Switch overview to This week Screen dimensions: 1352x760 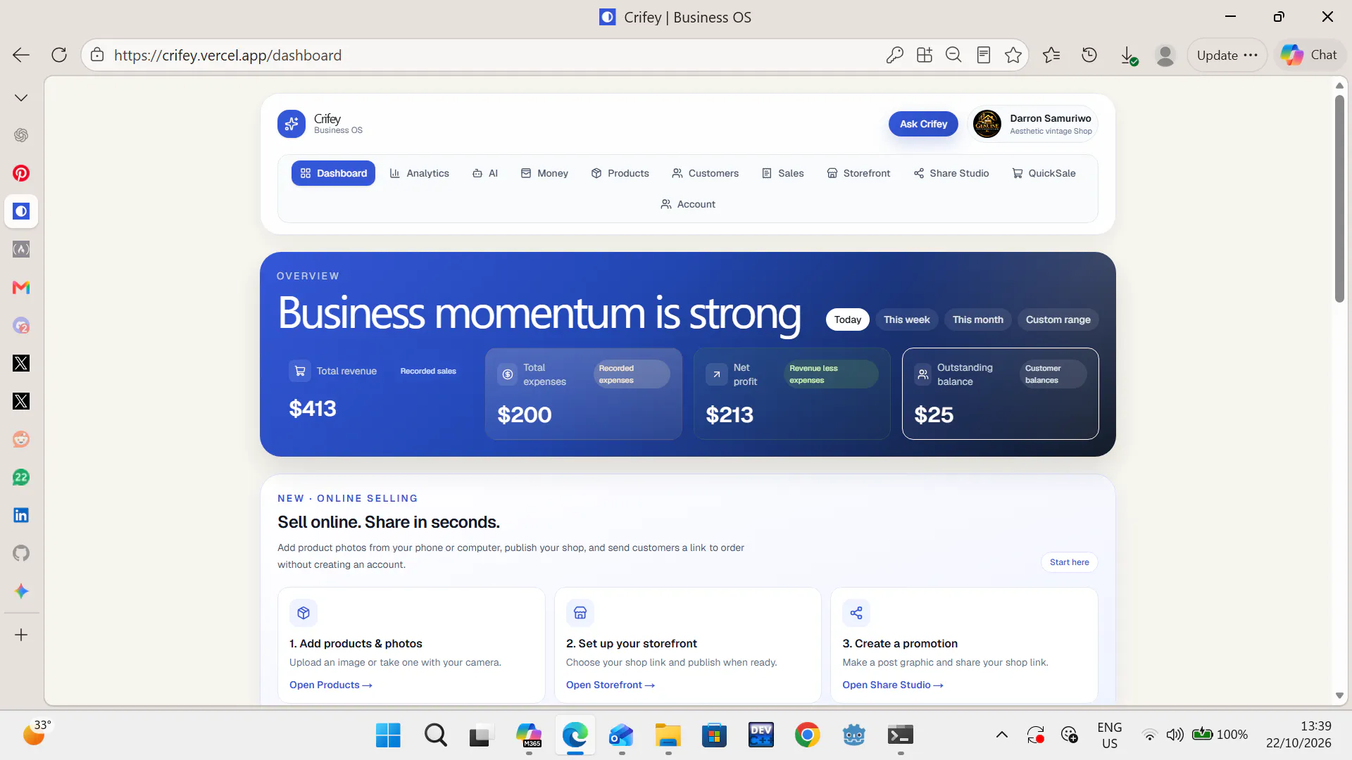pyautogui.click(x=907, y=319)
